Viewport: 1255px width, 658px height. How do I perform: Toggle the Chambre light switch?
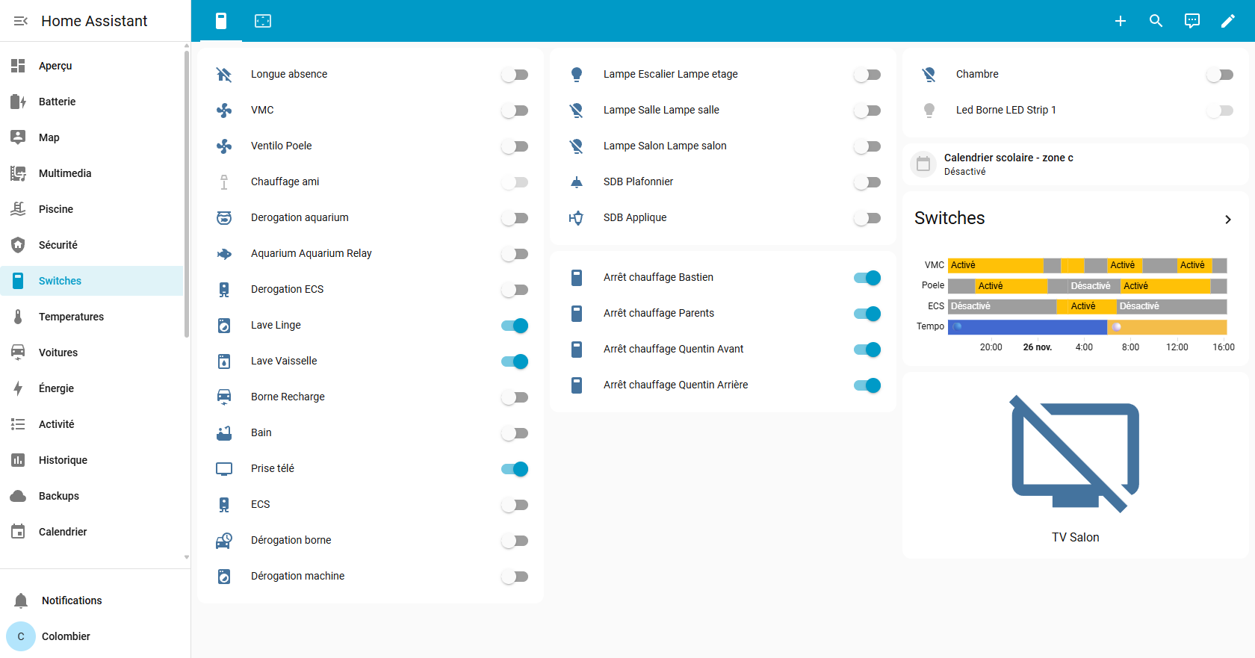point(1219,75)
